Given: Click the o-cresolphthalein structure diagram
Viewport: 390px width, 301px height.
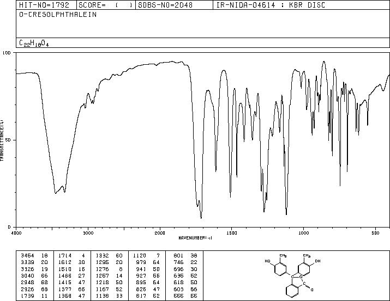Looking at the screenshot, I should point(292,275).
